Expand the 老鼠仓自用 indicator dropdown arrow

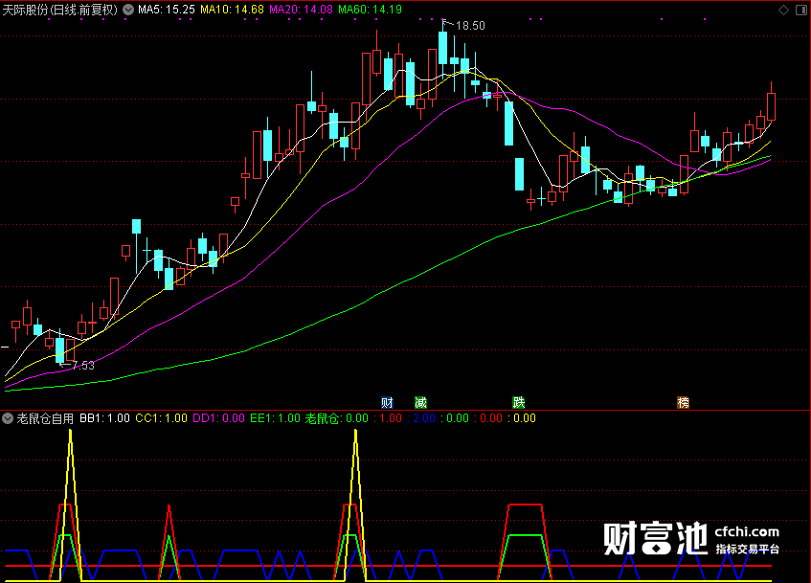(8, 418)
